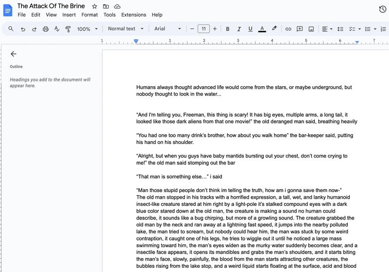Open the Normal text style dropdown
Image resolution: width=389 pixels, height=272 pixels.
pyautogui.click(x=126, y=29)
